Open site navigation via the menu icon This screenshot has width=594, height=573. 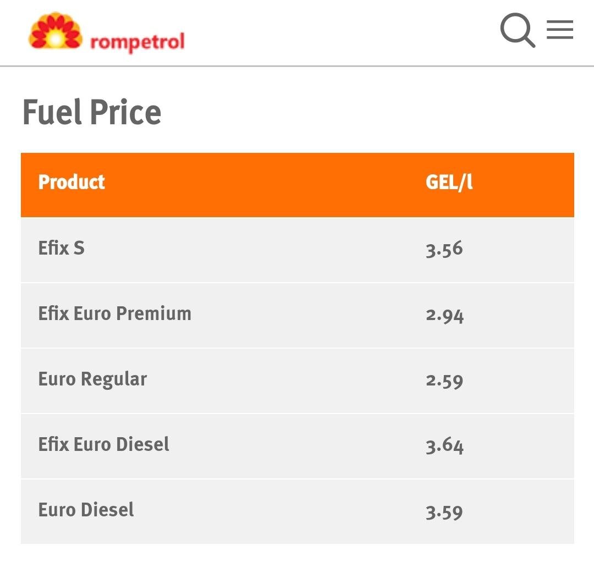coord(559,30)
